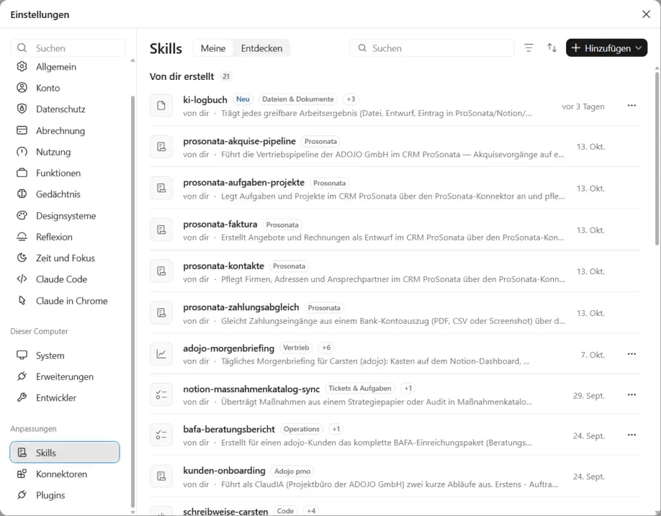Image resolution: width=661 pixels, height=516 pixels.
Task: Open the Allgemein settings gear icon
Action: pyautogui.click(x=22, y=66)
